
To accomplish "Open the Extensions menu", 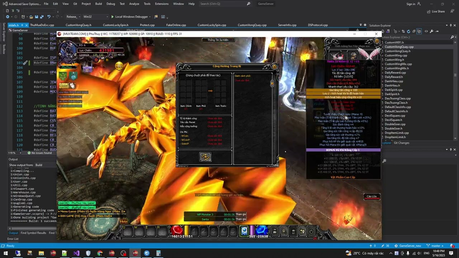I will point(162,4).
